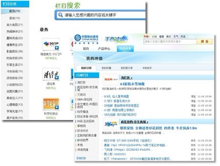The width and height of the screenshot is (220, 166).
Task: Click 知乎精选 in the sidebar
Action: pos(83,112)
